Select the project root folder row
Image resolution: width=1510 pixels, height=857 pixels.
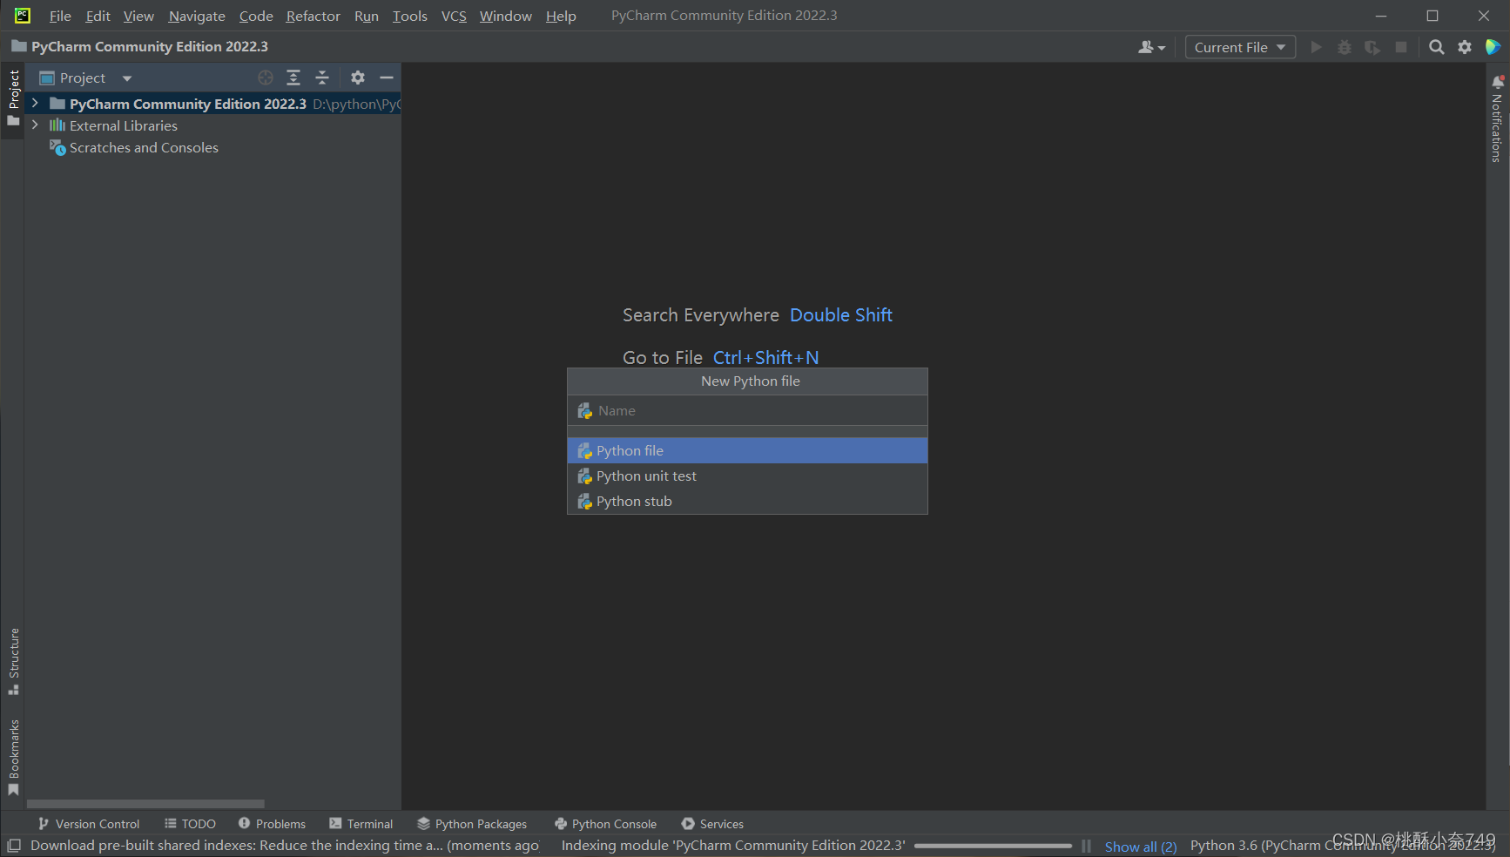pyautogui.click(x=213, y=104)
